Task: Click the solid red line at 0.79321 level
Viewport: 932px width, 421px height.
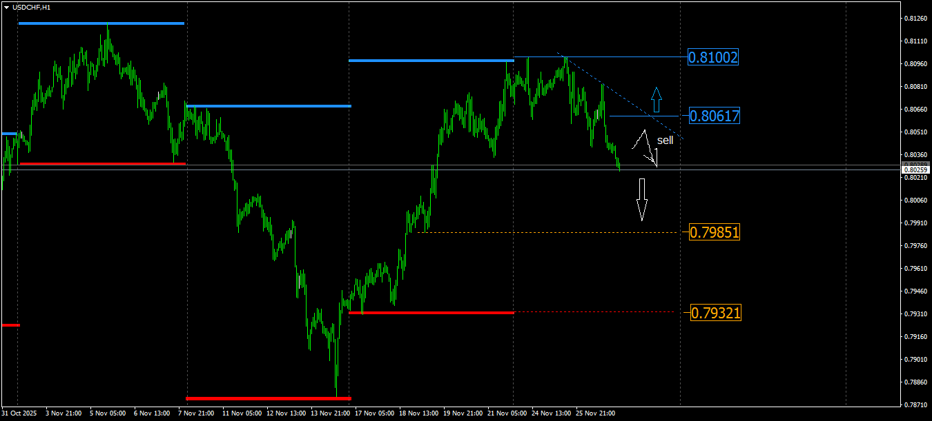Action: point(431,313)
